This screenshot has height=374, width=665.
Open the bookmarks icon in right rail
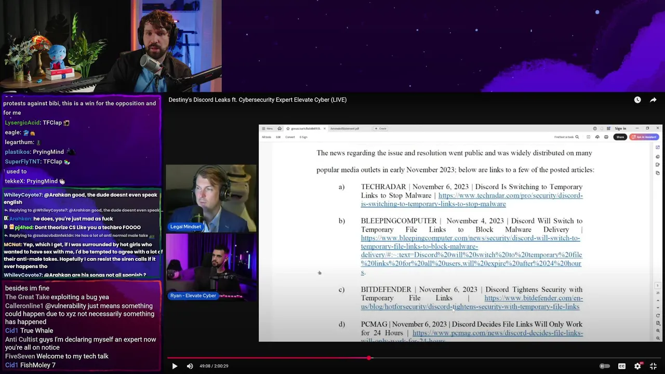(x=658, y=165)
